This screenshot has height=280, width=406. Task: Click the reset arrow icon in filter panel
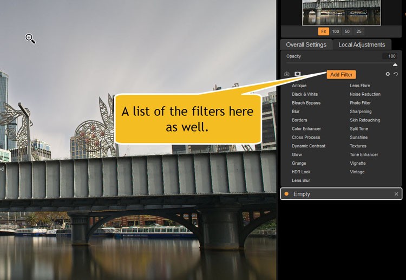396,74
